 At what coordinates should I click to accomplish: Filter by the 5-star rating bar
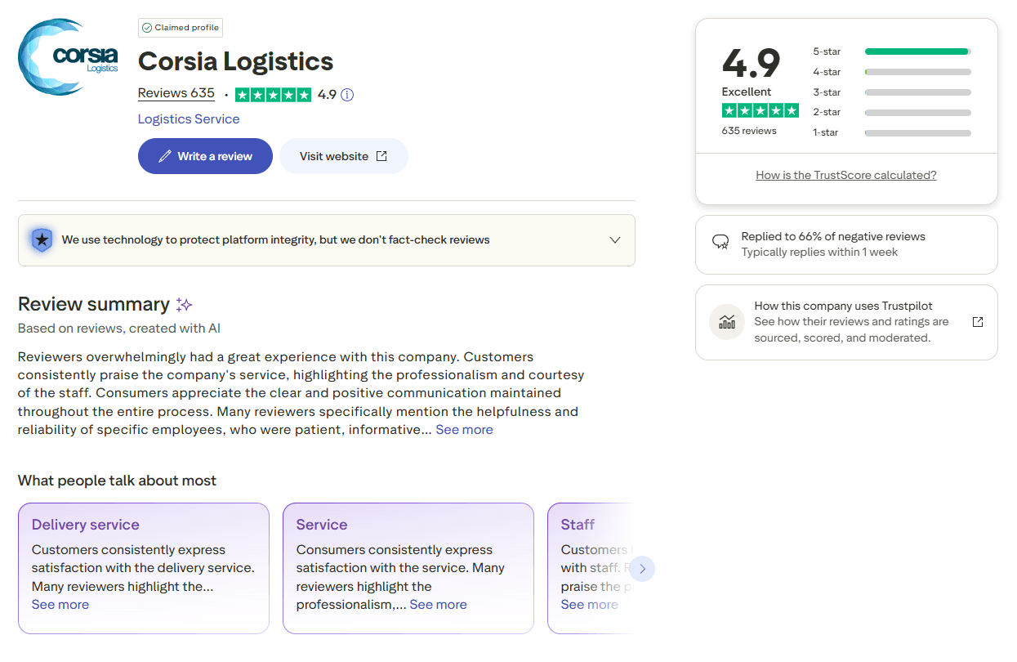(917, 51)
